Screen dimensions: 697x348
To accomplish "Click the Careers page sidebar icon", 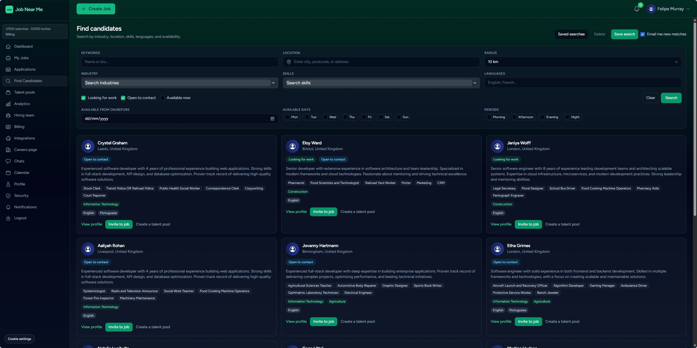I will click(x=8, y=150).
